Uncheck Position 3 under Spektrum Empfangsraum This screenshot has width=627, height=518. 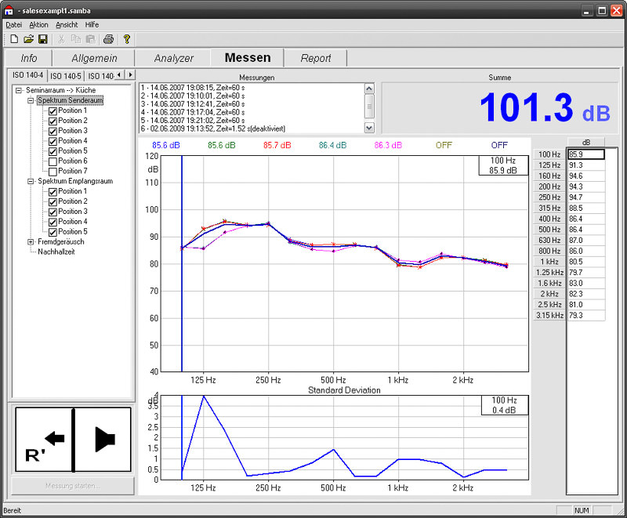(53, 212)
